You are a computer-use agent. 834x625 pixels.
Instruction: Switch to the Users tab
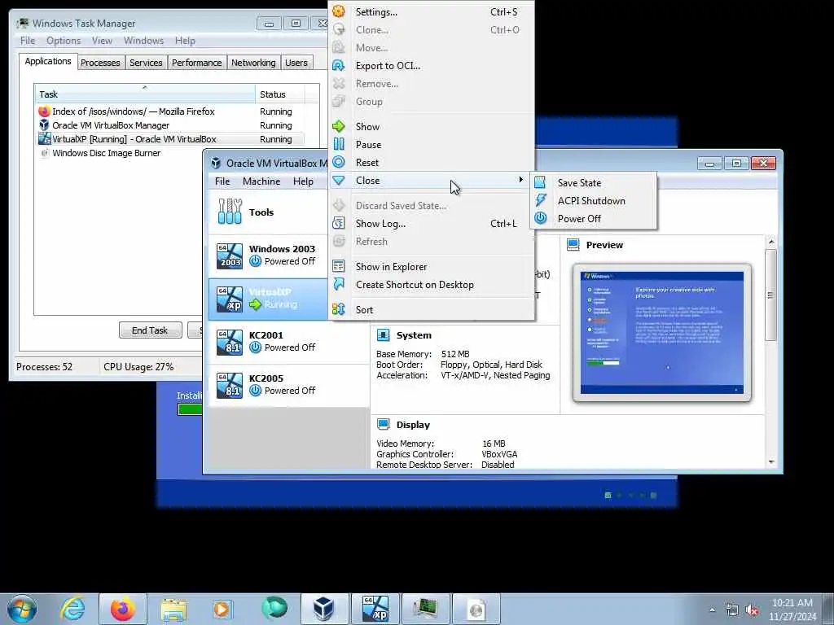coord(296,63)
